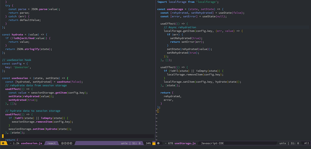Click the window number 1 badge in left statusline
Screen dimensions: 311x149
click(3, 143)
